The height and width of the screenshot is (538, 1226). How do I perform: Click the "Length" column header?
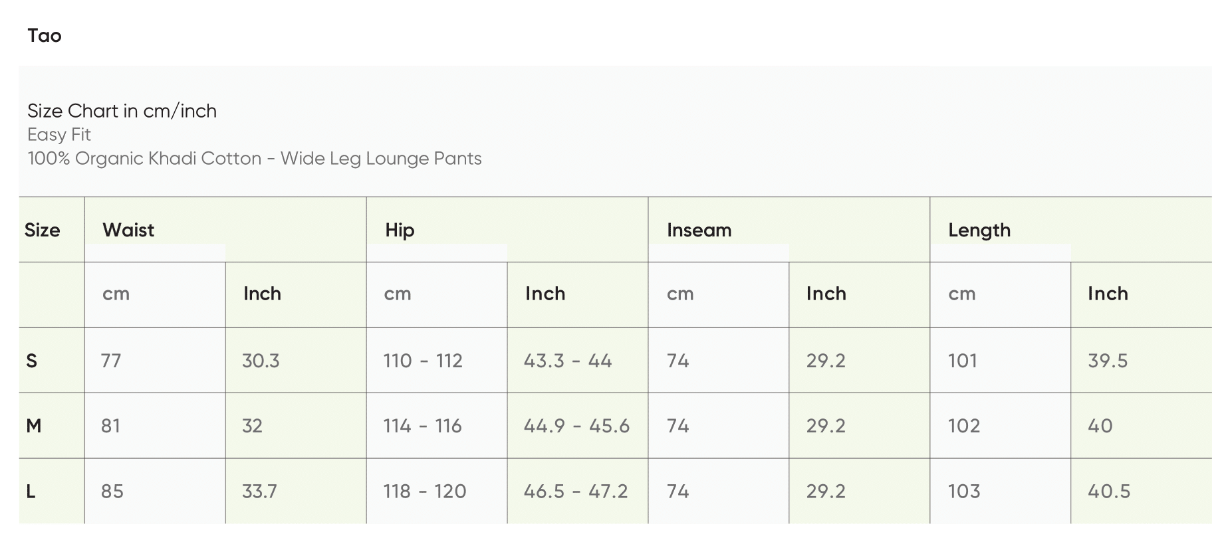tap(979, 230)
